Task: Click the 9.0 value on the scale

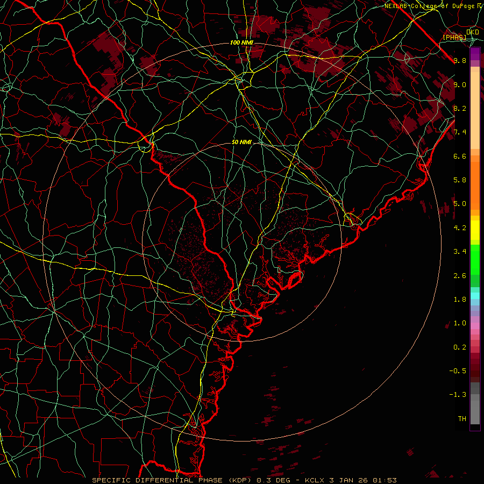Action: (x=460, y=84)
